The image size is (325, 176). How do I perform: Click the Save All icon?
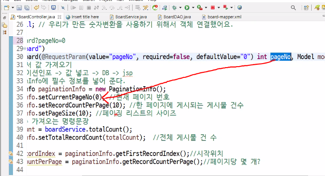[27, 8]
